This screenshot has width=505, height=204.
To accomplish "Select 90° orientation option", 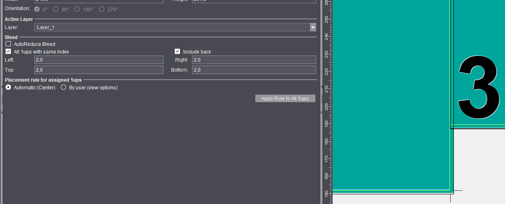I will click(56, 9).
